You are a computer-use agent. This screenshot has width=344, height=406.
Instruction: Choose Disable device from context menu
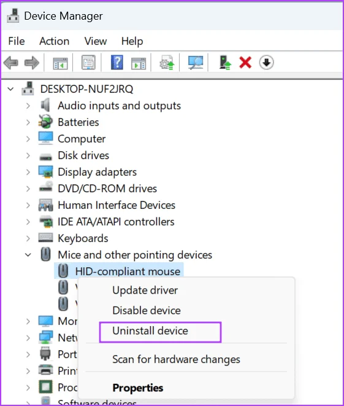147,310
